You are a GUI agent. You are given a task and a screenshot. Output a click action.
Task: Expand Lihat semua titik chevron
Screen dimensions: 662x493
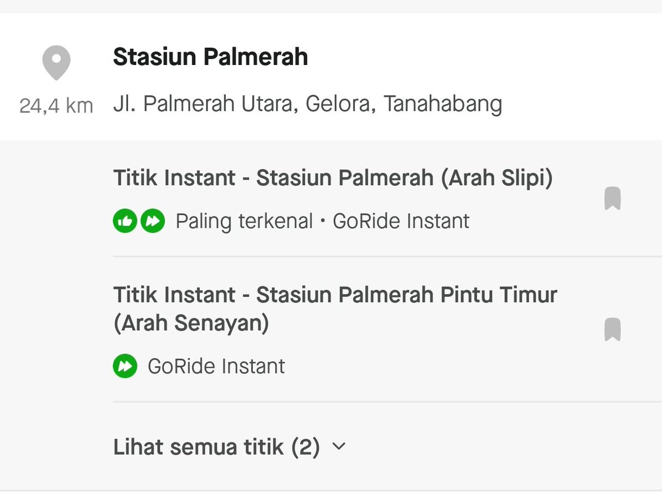pos(339,447)
